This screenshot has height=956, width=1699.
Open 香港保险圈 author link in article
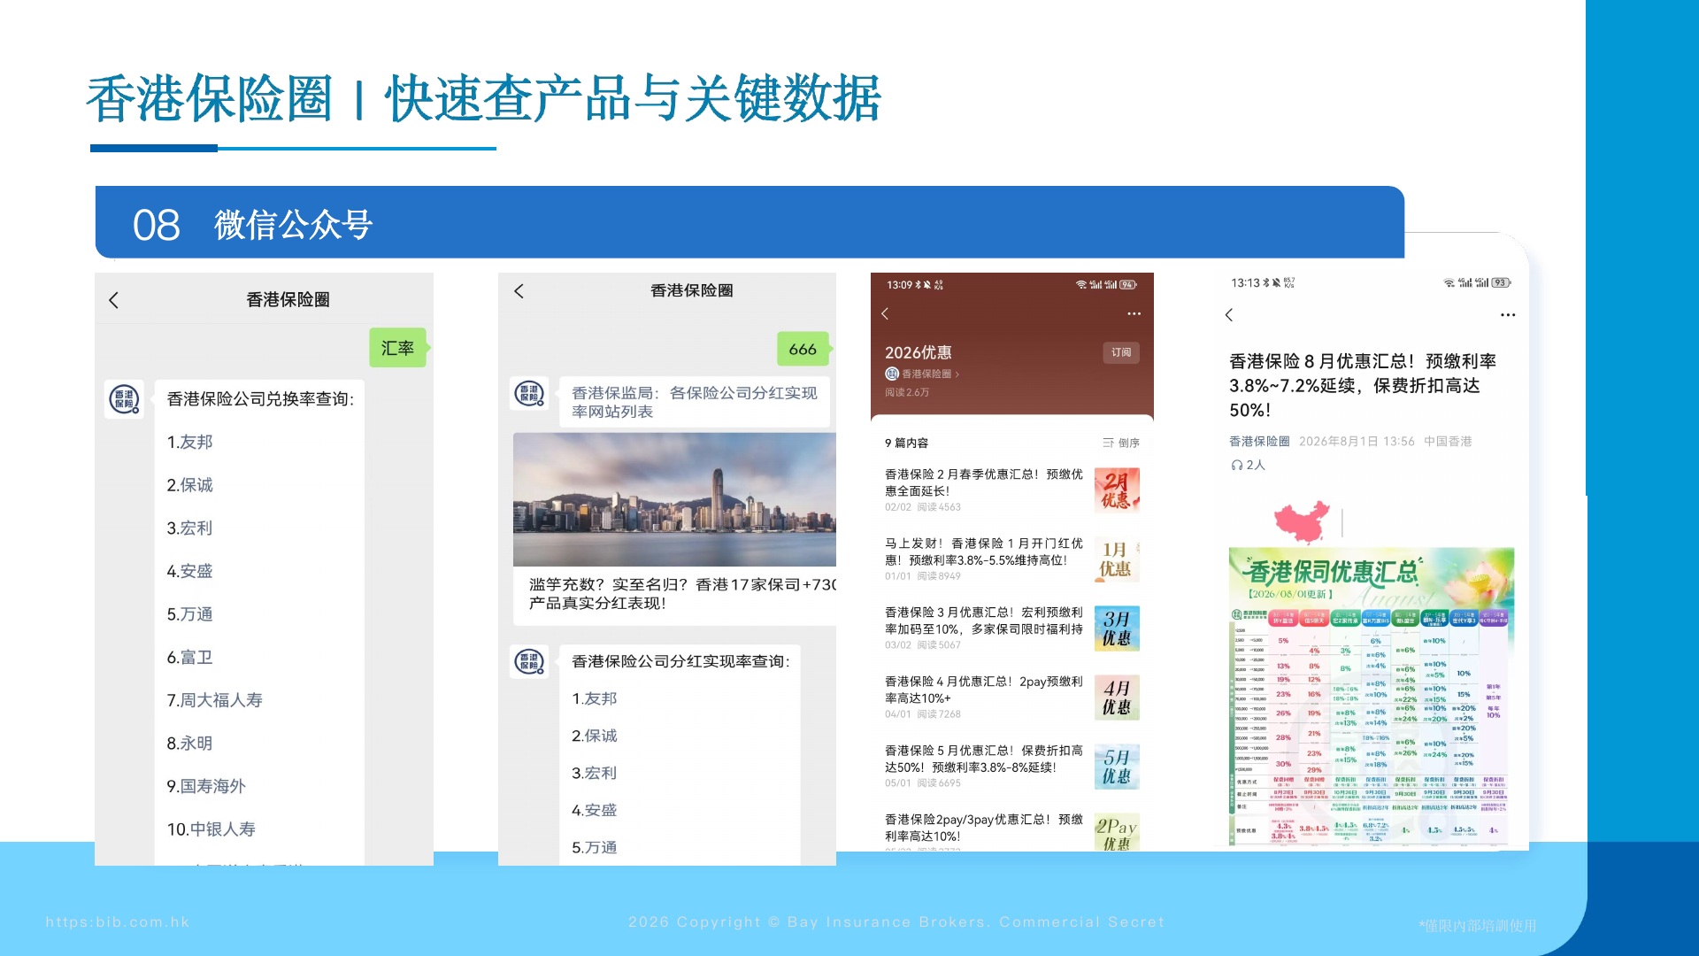pyautogui.click(x=1259, y=441)
